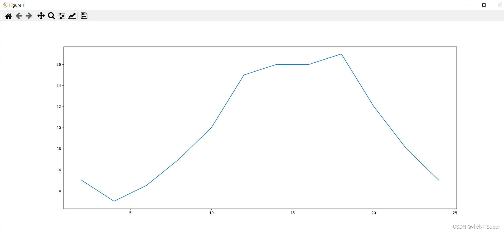Close the Figure 1 window
Image resolution: width=504 pixels, height=232 pixels.
coord(499,5)
